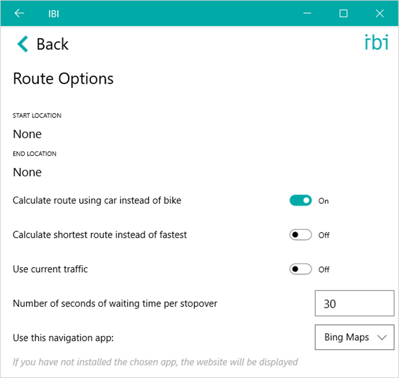This screenshot has height=378, width=399.
Task: Click the END LOCATION section label
Action: pyautogui.click(x=35, y=153)
